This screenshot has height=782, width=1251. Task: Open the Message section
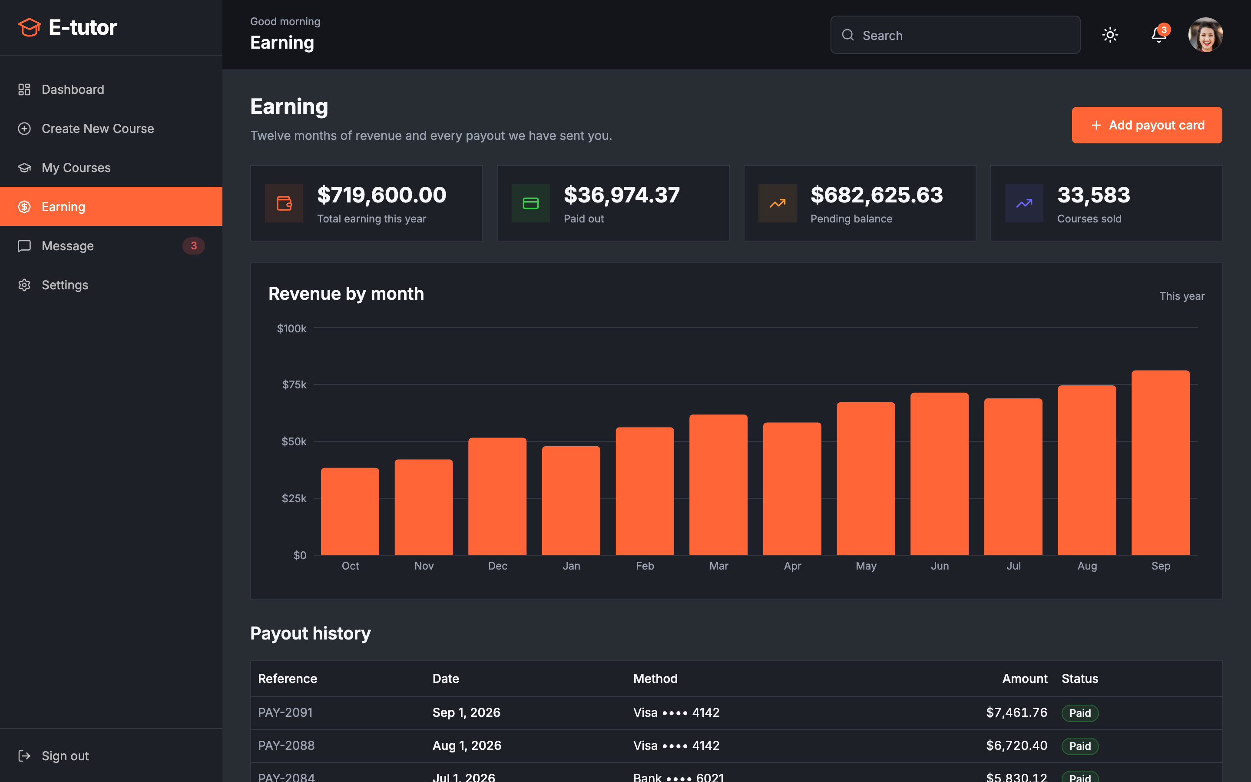[x=111, y=245]
